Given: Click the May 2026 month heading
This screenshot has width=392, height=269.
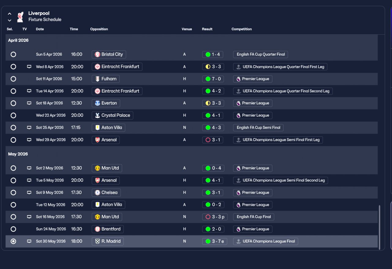Looking at the screenshot, I should tap(18, 154).
